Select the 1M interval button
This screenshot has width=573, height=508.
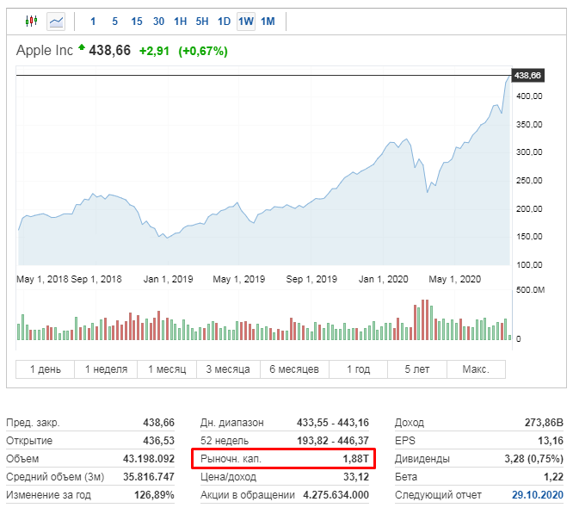pyautogui.click(x=268, y=22)
